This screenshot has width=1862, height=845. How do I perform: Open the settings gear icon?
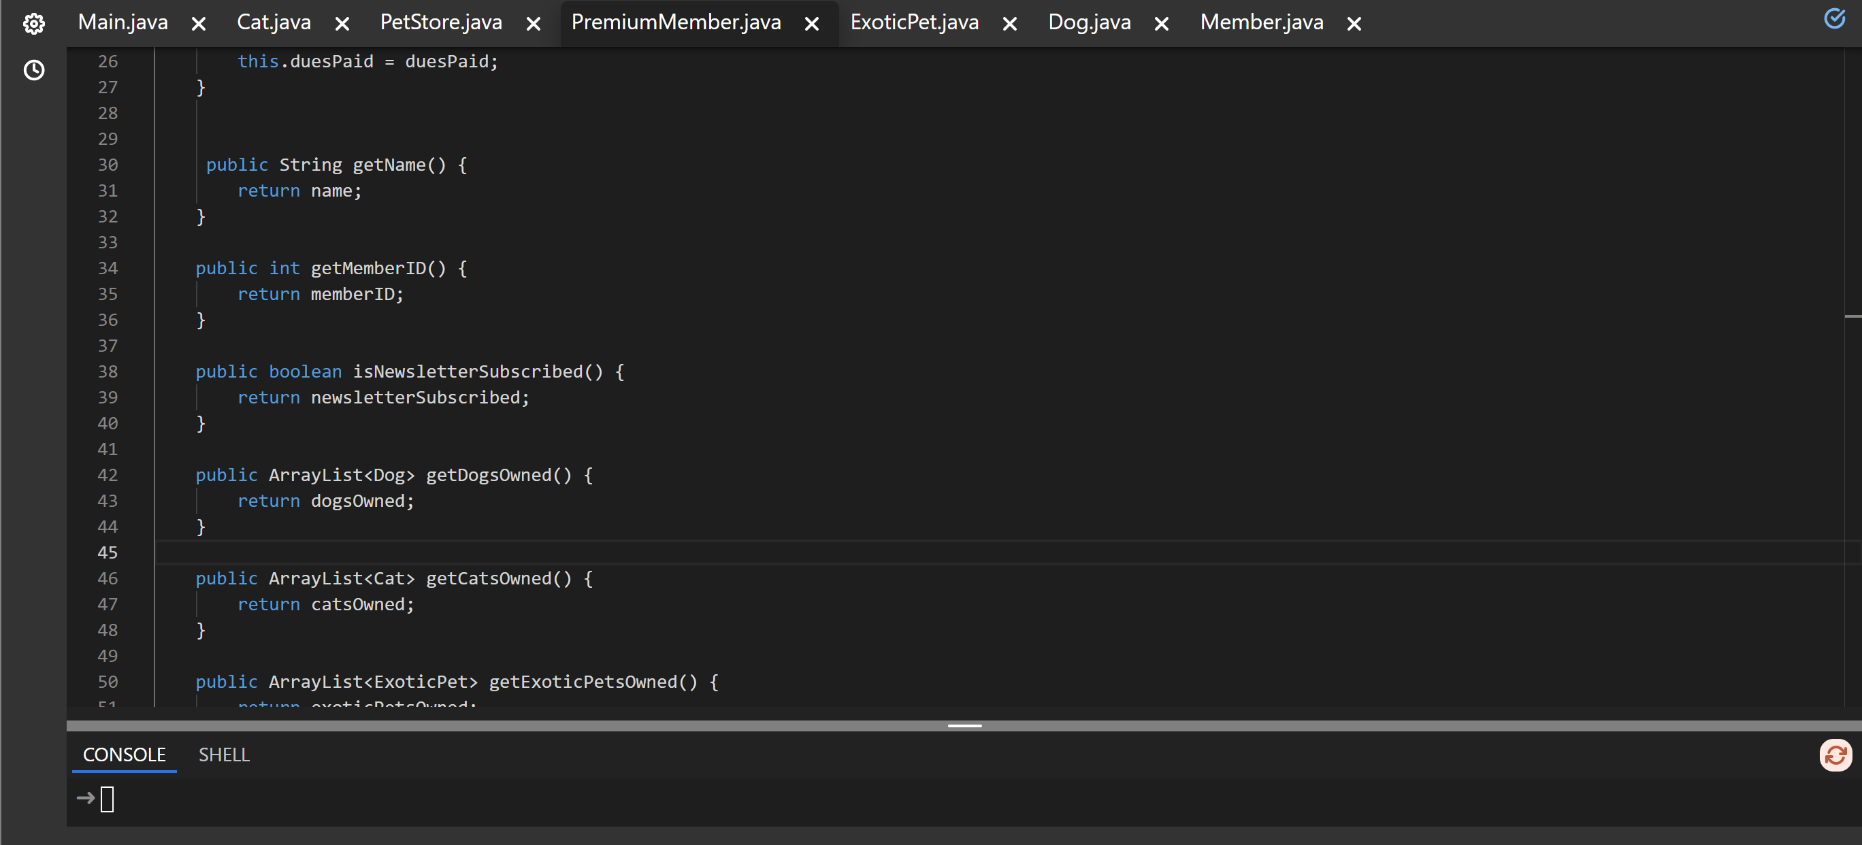(x=33, y=24)
